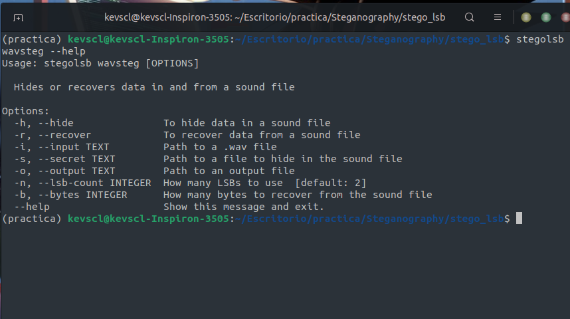This screenshot has height=319, width=570.
Task: Click the block cursor at the prompt
Action: pos(519,218)
